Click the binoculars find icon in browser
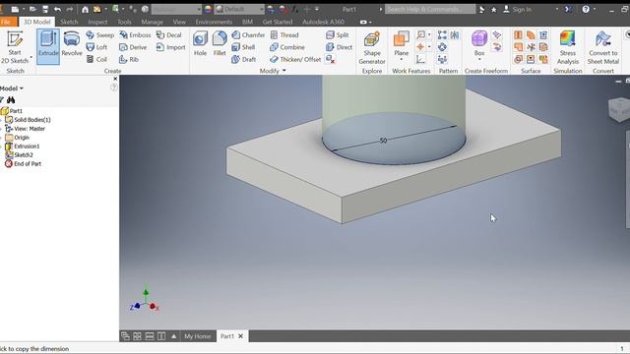 (11, 99)
